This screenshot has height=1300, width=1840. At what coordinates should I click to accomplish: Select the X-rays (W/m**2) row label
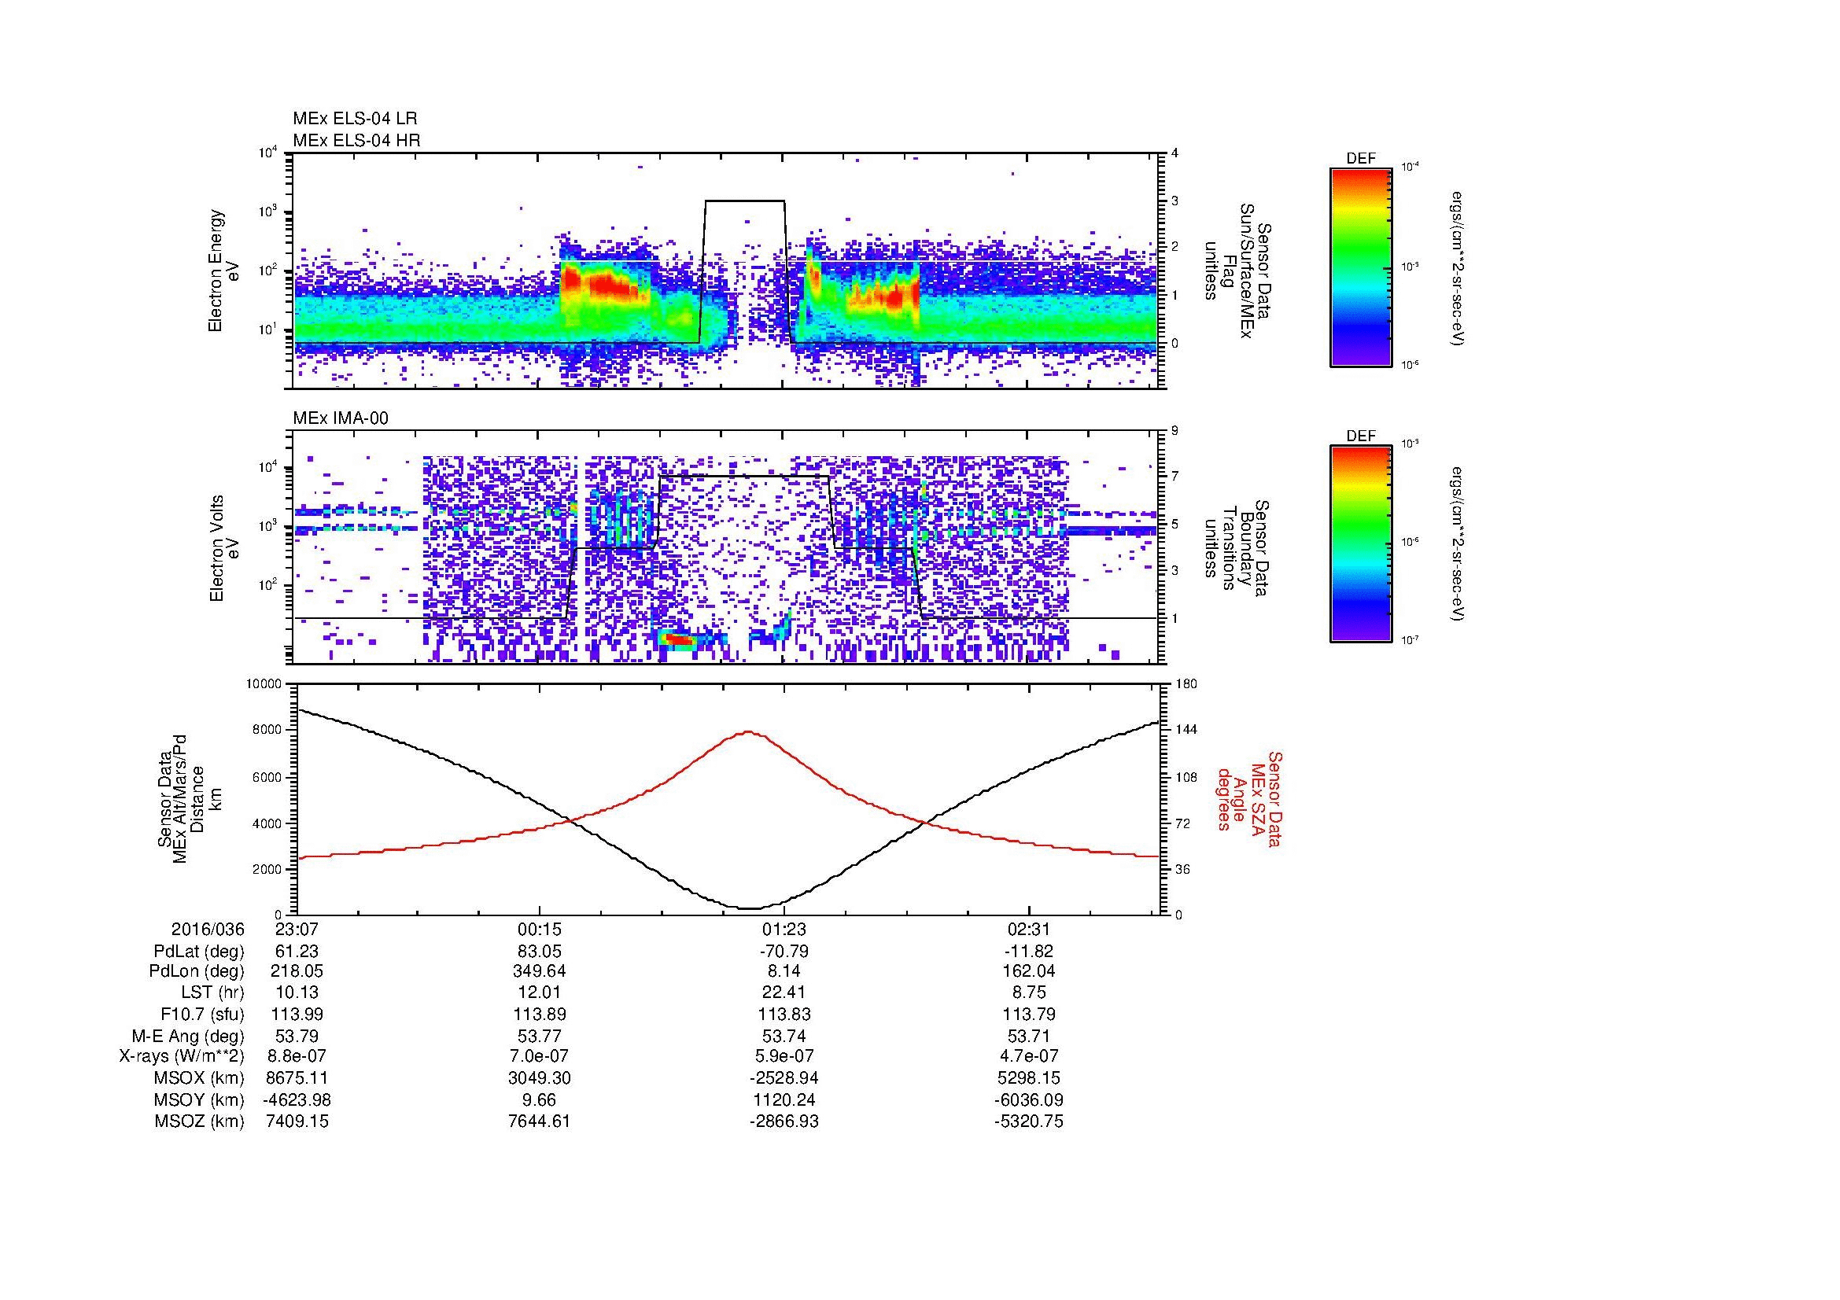coord(181,1056)
